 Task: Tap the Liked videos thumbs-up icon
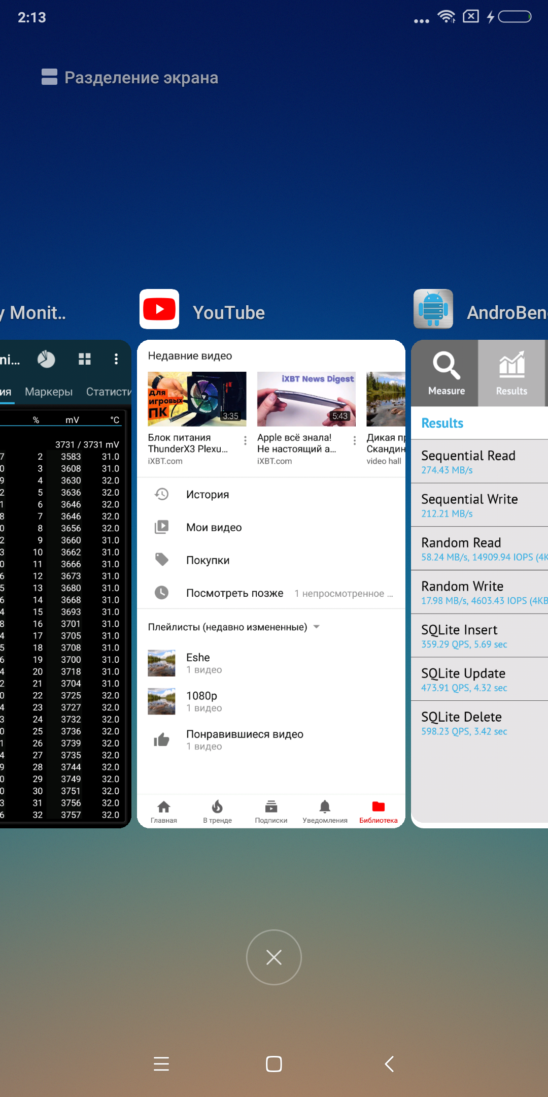(x=161, y=740)
